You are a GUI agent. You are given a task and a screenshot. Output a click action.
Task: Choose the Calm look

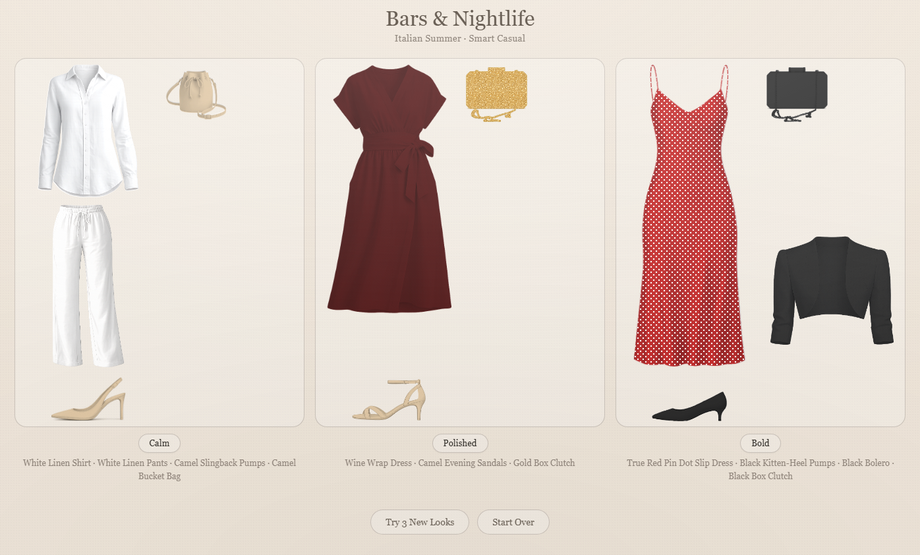[159, 444]
